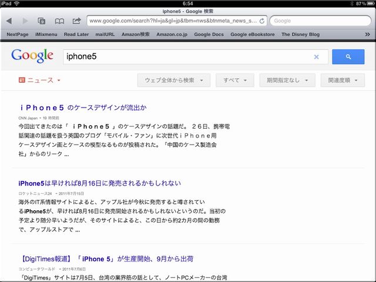This screenshot has height=282, width=376.
Task: Open the Read Later bookmark
Action: (76, 35)
